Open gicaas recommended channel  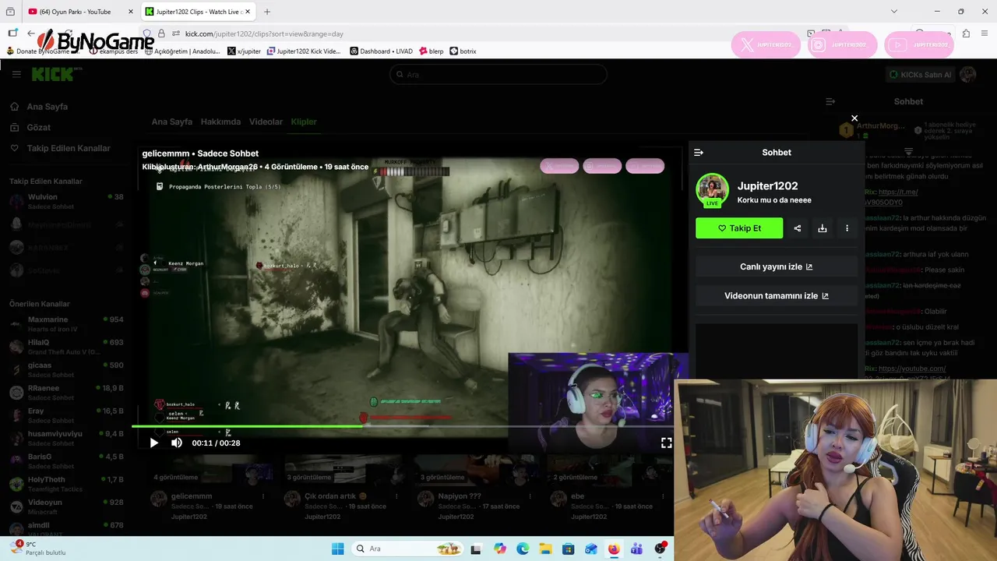66,369
